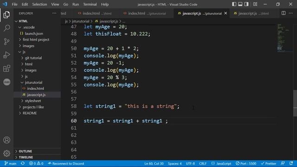Click the main branch indicator in status bar
Image resolution: width=297 pixels, height=167 pixels.
pyautogui.click(x=10, y=164)
